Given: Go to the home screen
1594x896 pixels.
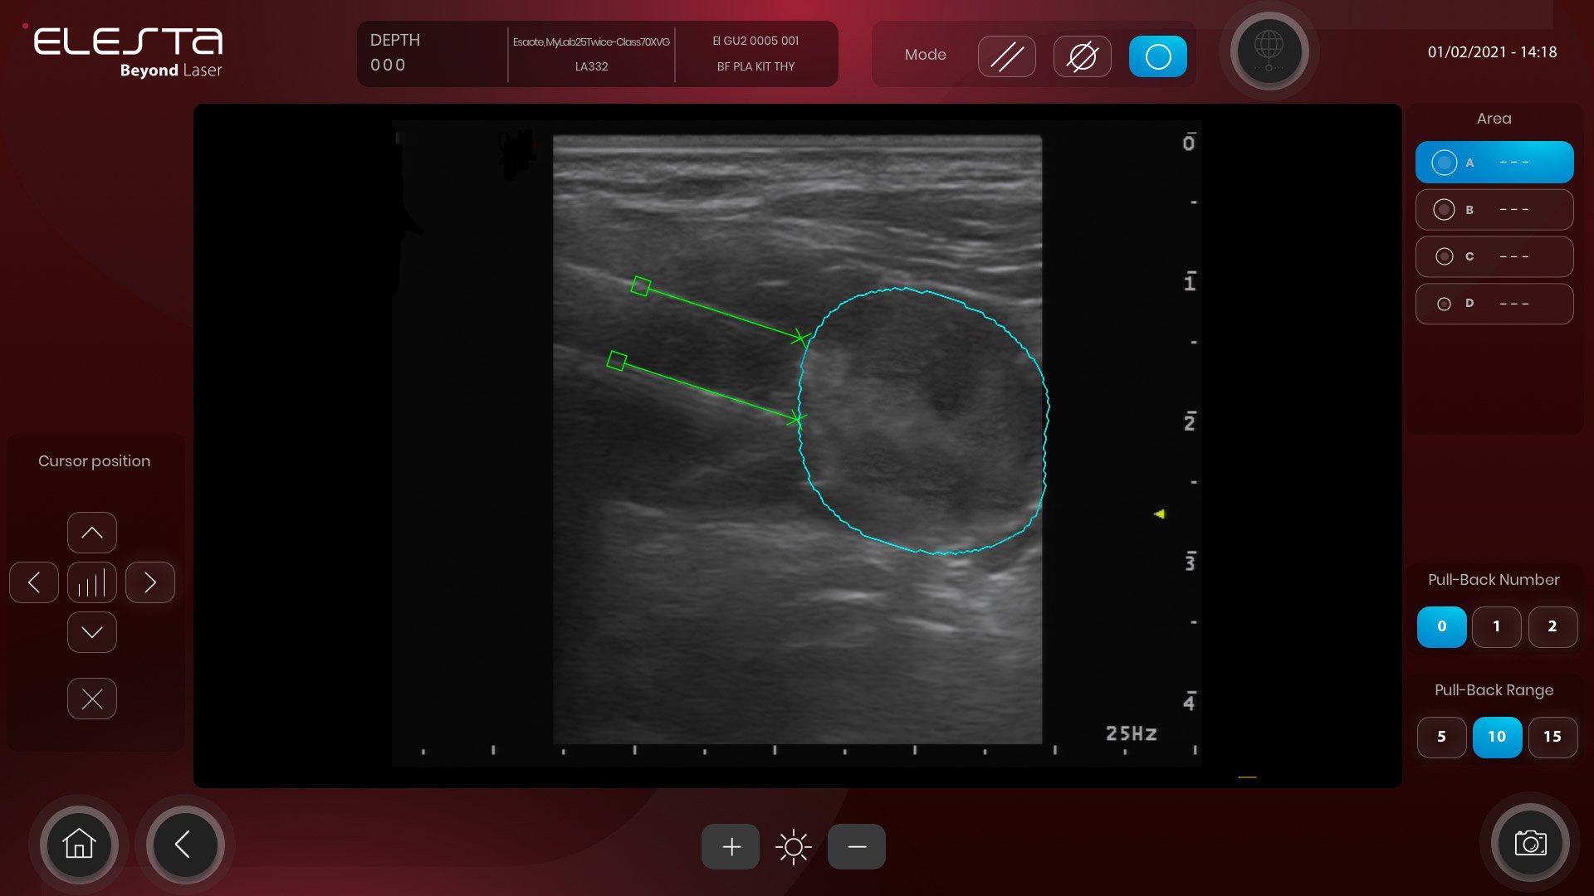Looking at the screenshot, I should [79, 845].
